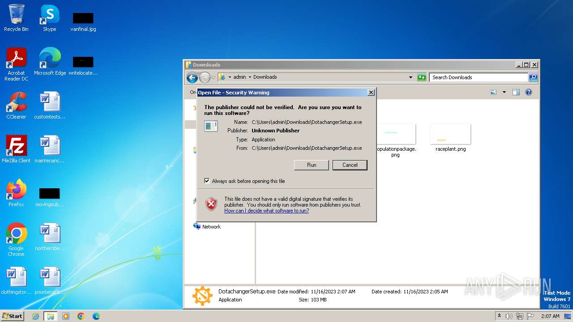573x322 pixels.
Task: Open Edge from taskbar
Action: [96, 316]
